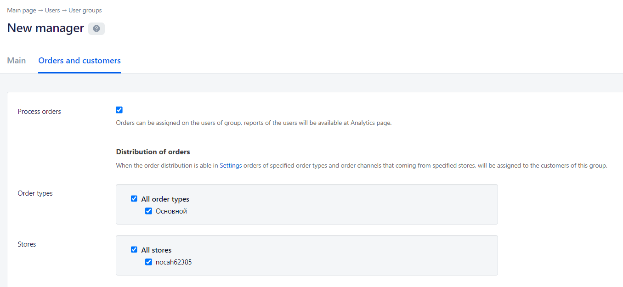This screenshot has height=287, width=623.
Task: Click the Distribution of orders heading
Action: coord(153,152)
